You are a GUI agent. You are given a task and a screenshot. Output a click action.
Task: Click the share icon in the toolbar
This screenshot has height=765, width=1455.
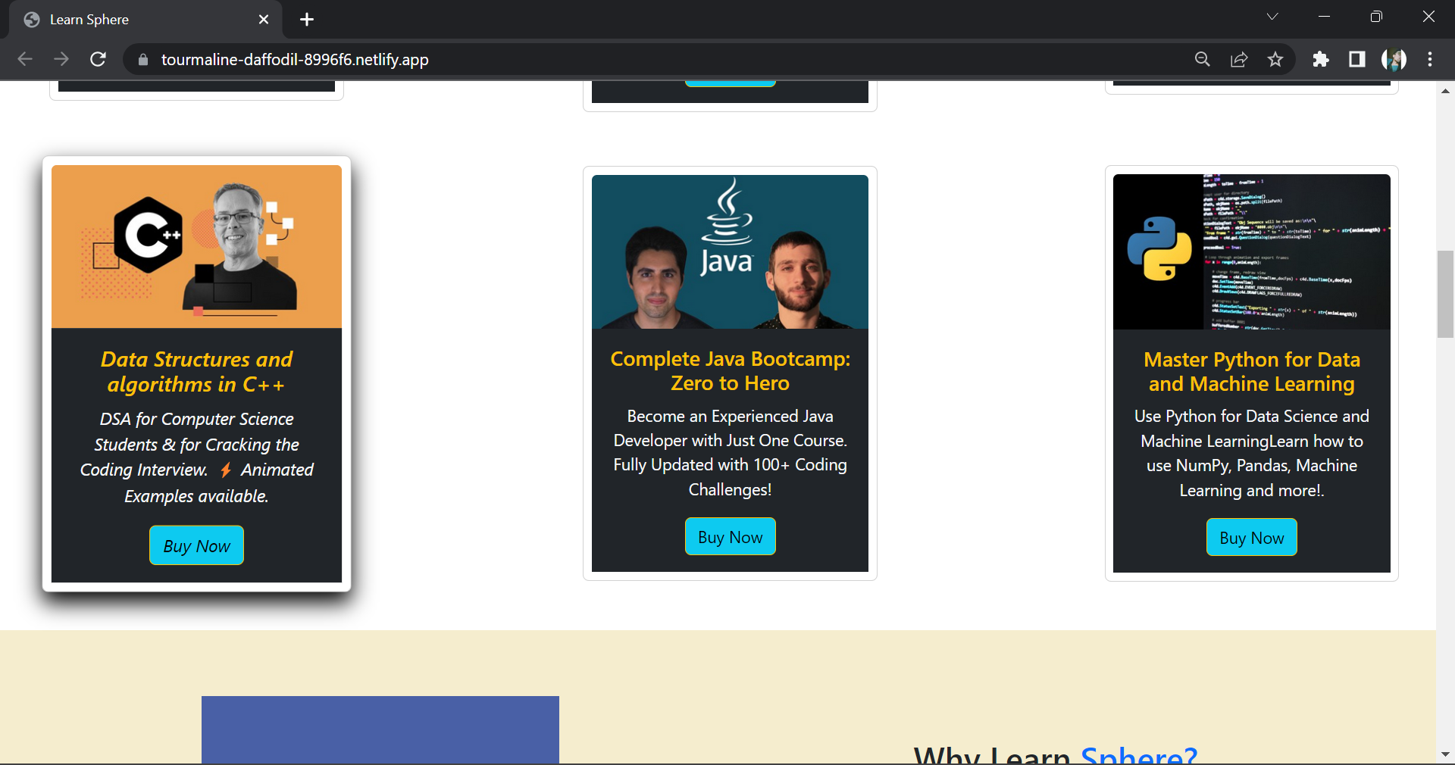1239,59
